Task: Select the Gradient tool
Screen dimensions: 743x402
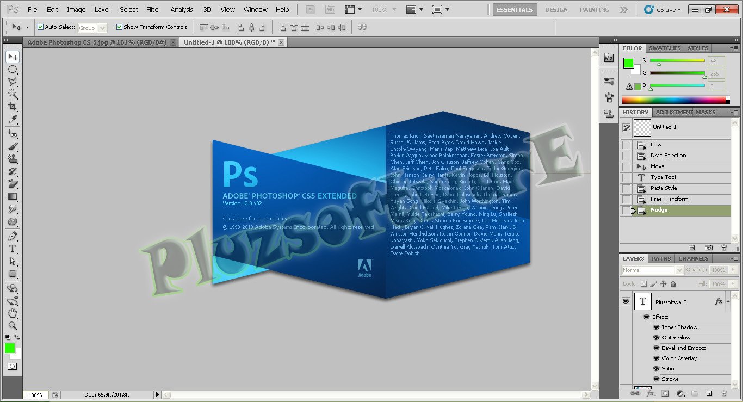Action: coord(13,196)
